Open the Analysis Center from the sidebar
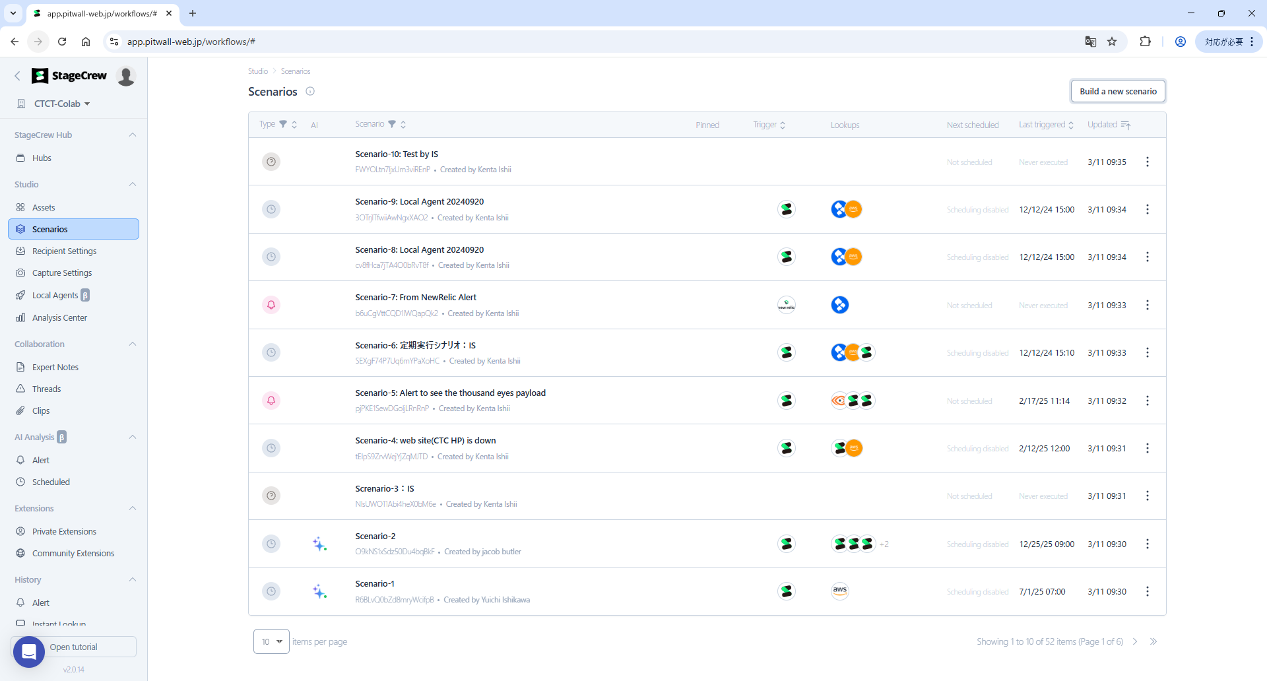This screenshot has height=681, width=1267. 59,317
